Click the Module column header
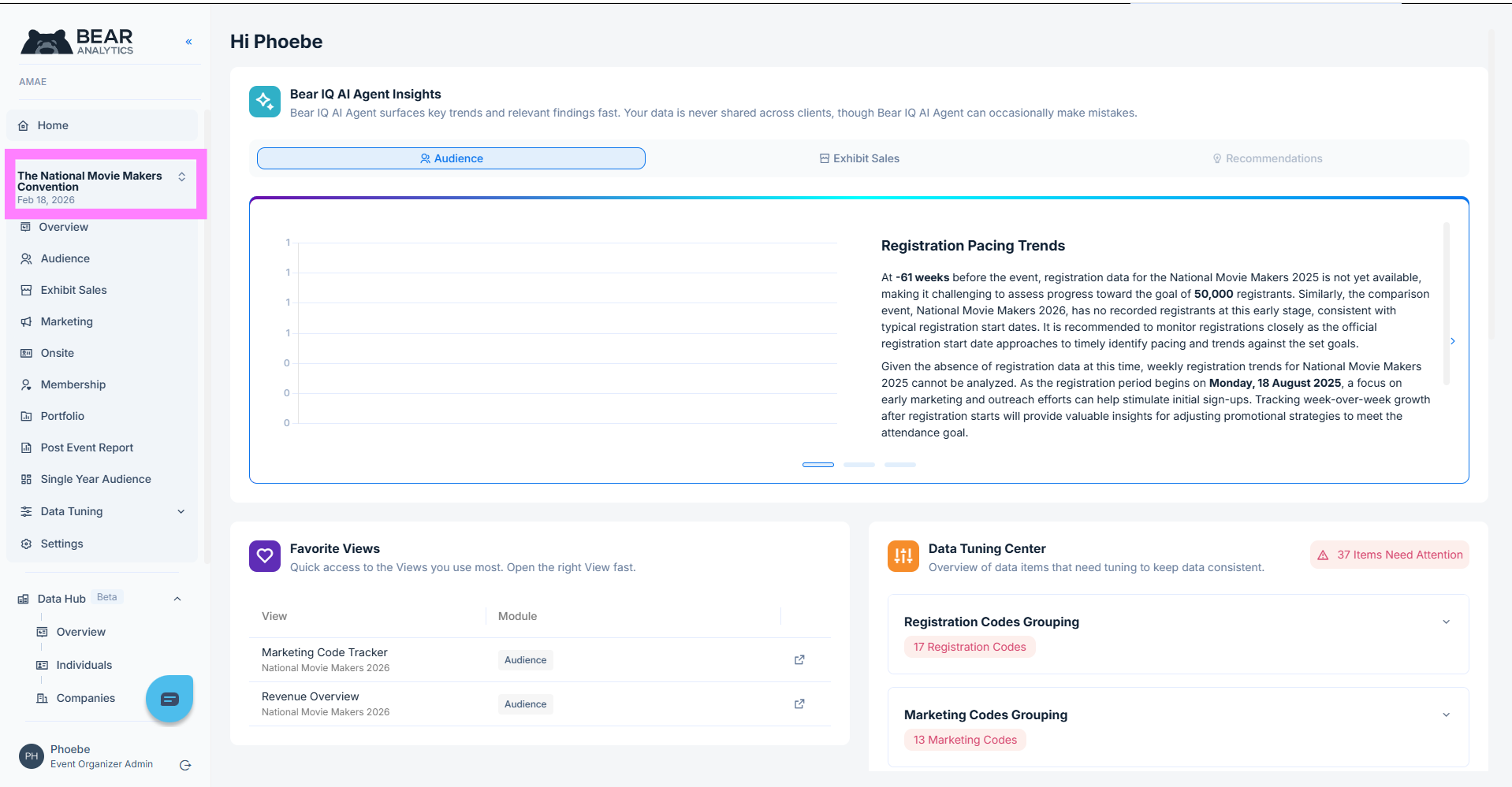The image size is (1512, 787). pyautogui.click(x=517, y=616)
